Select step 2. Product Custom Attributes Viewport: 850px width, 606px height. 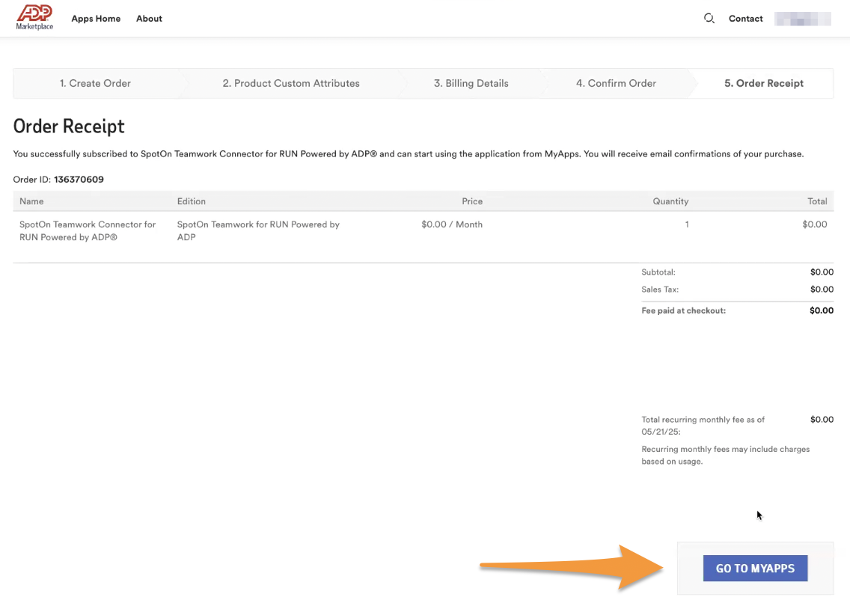(x=291, y=83)
